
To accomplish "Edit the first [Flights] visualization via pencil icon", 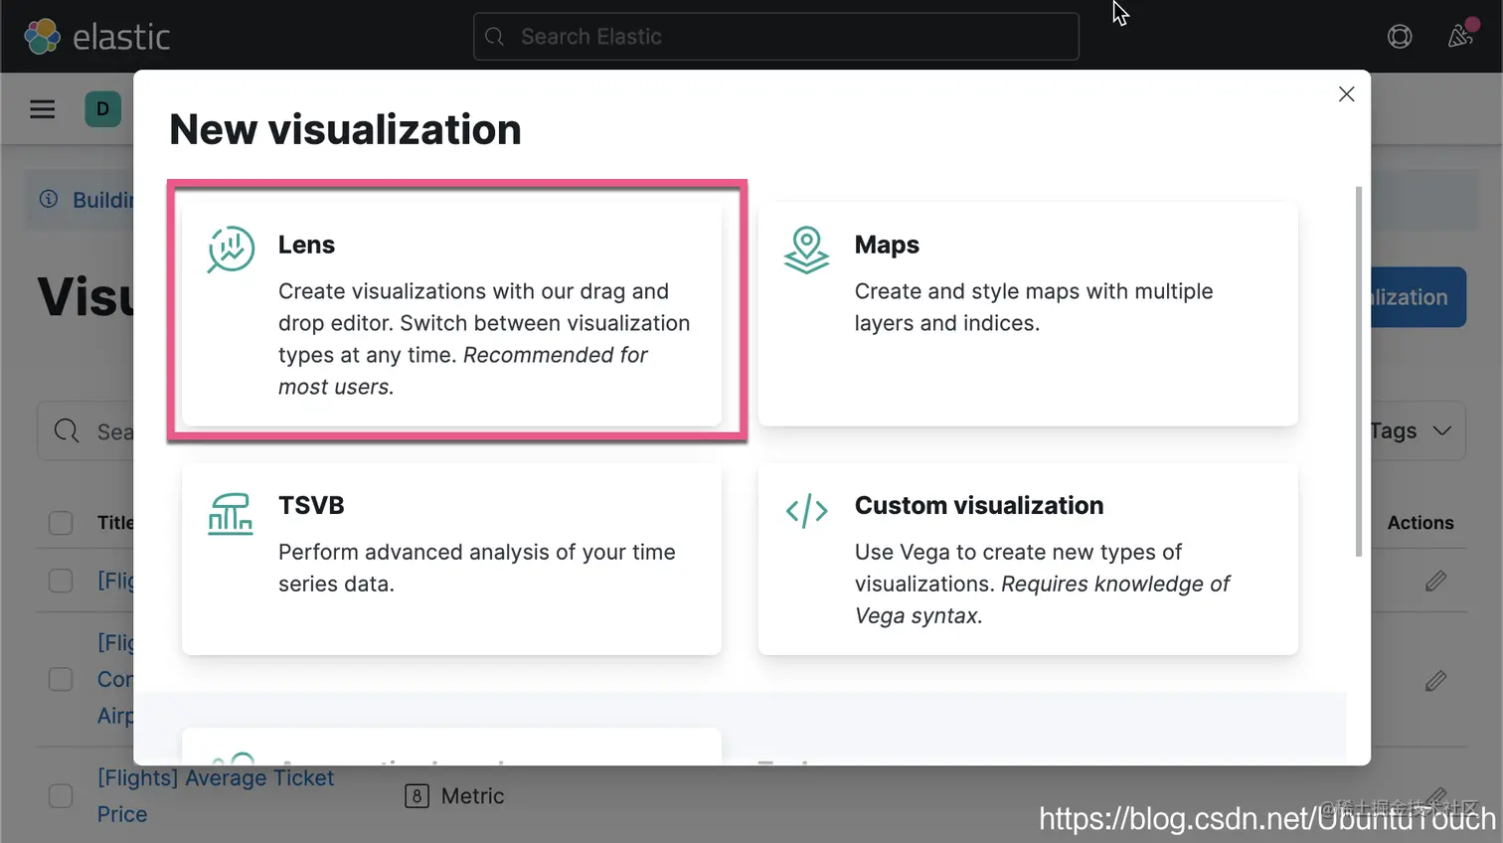I will 1435,581.
